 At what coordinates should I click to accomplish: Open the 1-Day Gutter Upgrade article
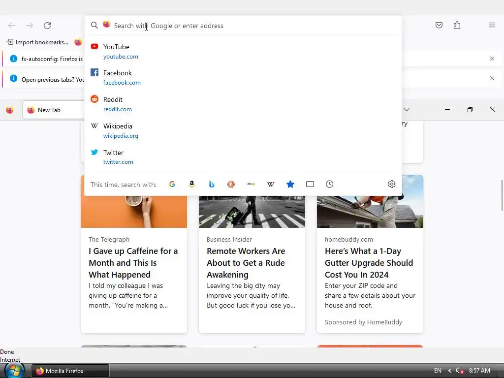[x=369, y=263]
